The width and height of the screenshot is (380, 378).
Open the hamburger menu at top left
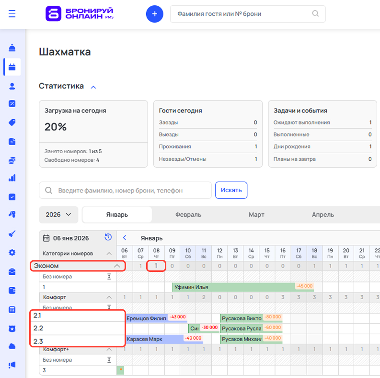tap(12, 14)
